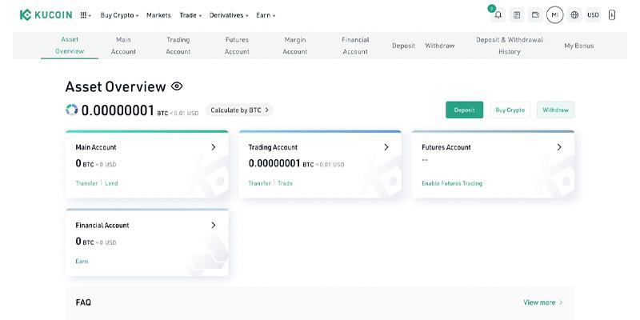Open the globe language selector

[x=574, y=15]
